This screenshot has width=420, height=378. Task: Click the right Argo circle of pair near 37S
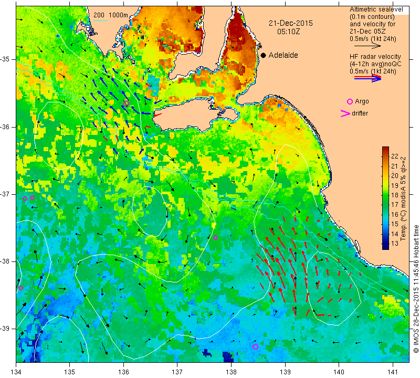32,198
